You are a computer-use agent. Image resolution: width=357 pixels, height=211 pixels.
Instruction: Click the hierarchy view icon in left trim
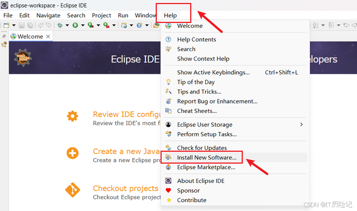pyautogui.click(x=4, y=45)
